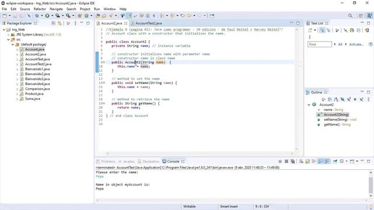This screenshot has width=374, height=210.
Task: Click the Terminate square in Console
Action: tap(280, 162)
